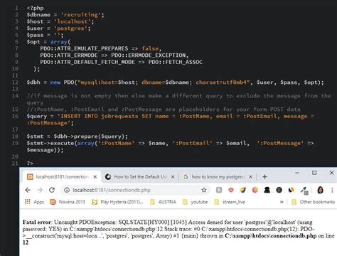Open the Apps grid shortcut
The width and height of the screenshot is (337, 256).
coord(35,202)
